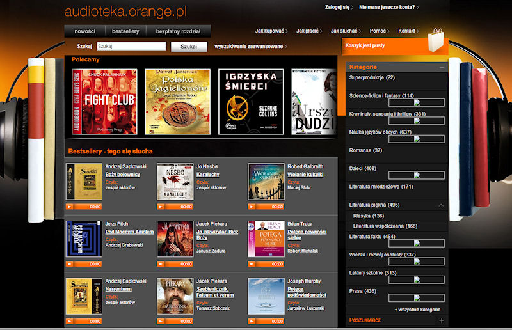Viewport: 512px width, 330px height.
Task: Open the Szubienicznik book cover thumbnail
Action: (175, 296)
